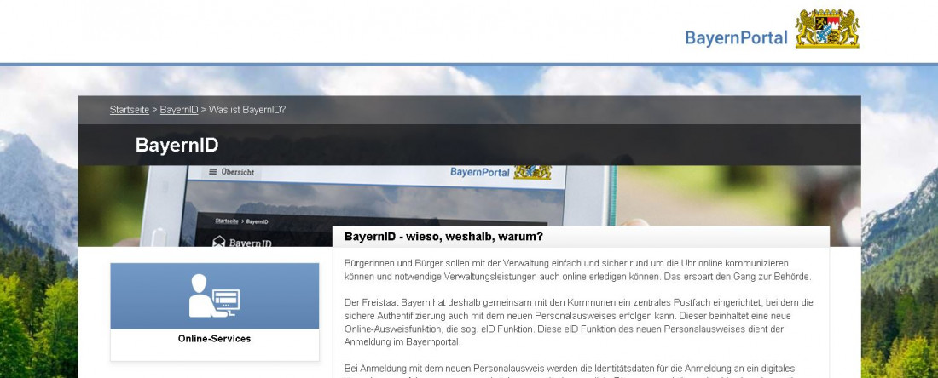Open the BayernID breadcrumb link
This screenshot has width=938, height=378.
point(179,110)
